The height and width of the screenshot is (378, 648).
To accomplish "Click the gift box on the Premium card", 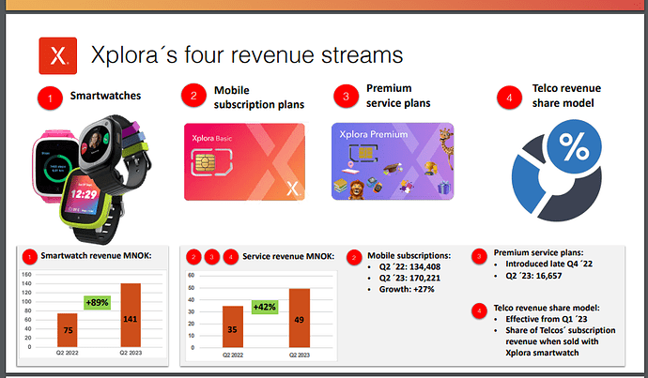I will pos(444,188).
